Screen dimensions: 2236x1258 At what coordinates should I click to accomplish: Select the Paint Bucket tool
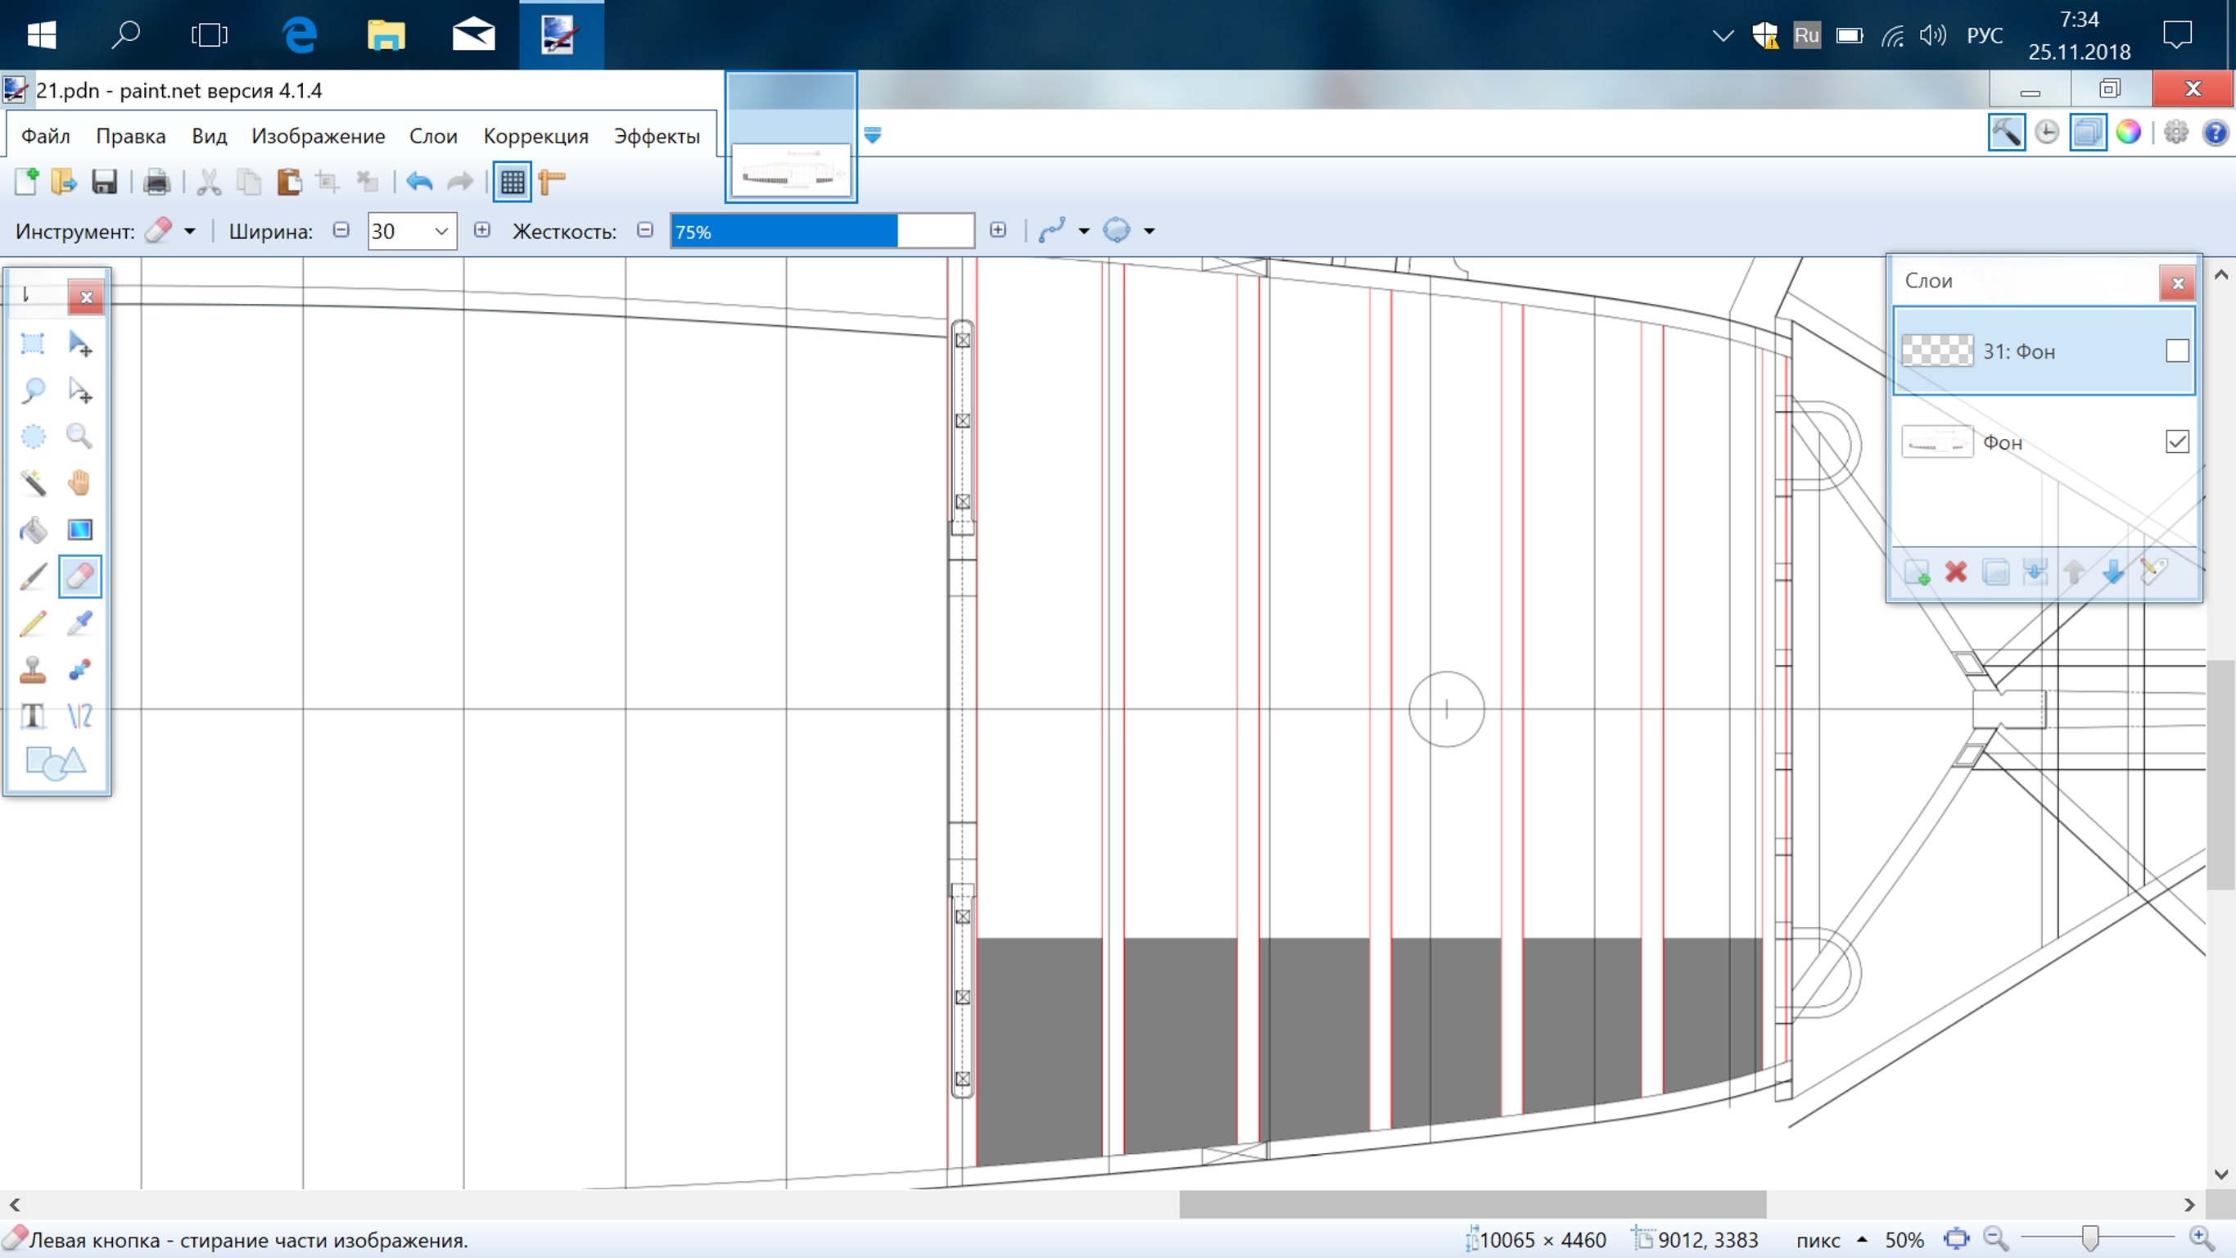click(33, 530)
